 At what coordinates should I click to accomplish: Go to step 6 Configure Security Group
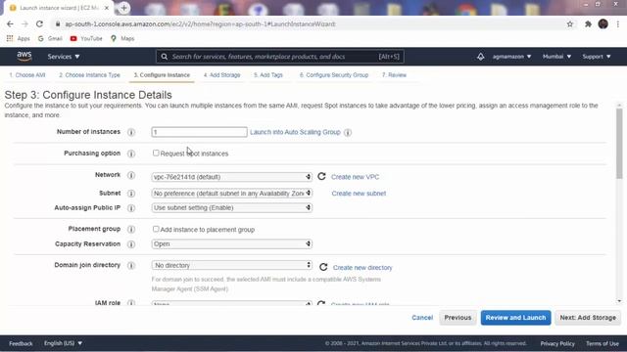(334, 75)
